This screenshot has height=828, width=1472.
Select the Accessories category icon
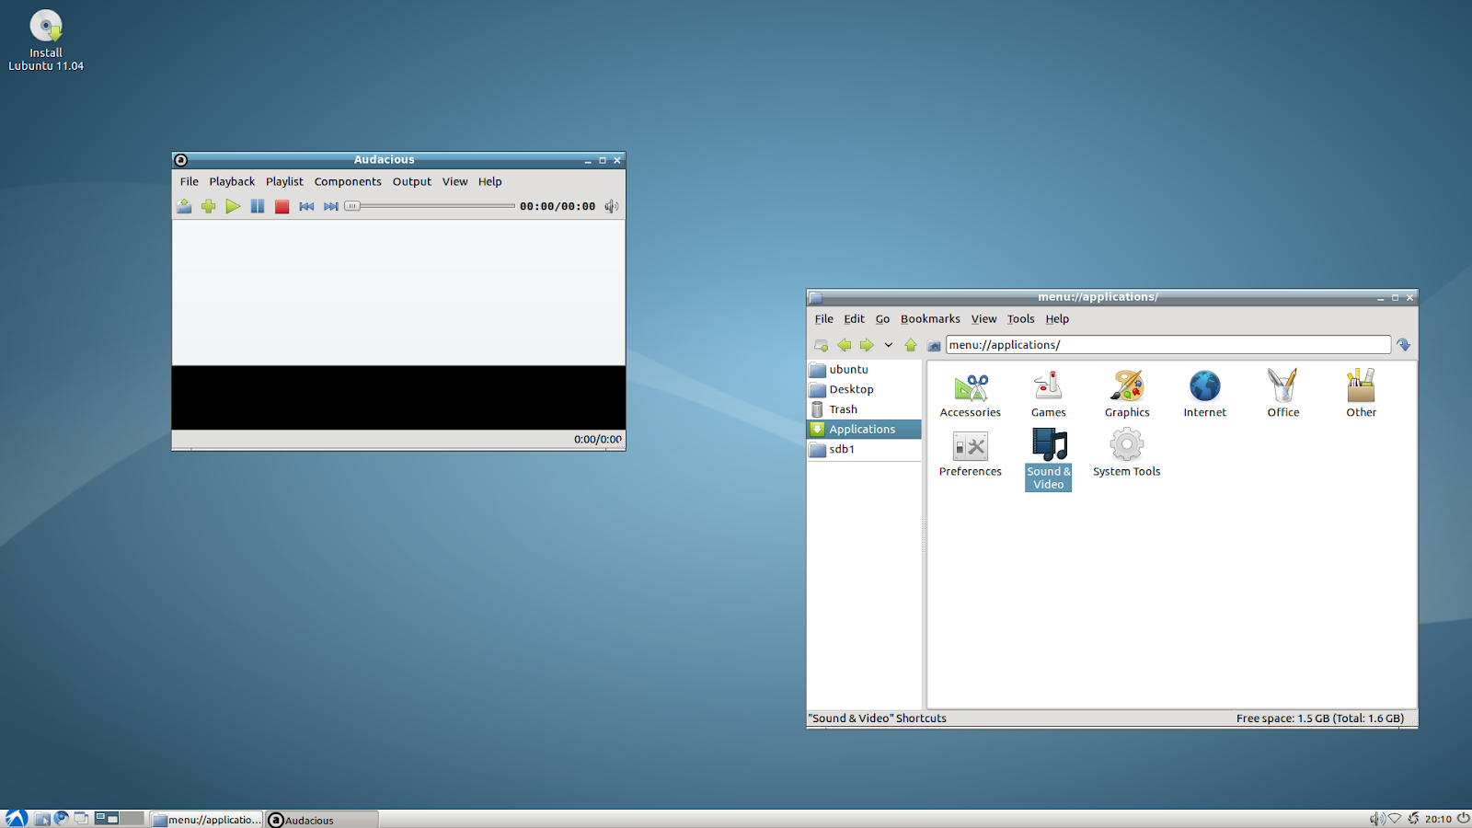click(x=971, y=394)
